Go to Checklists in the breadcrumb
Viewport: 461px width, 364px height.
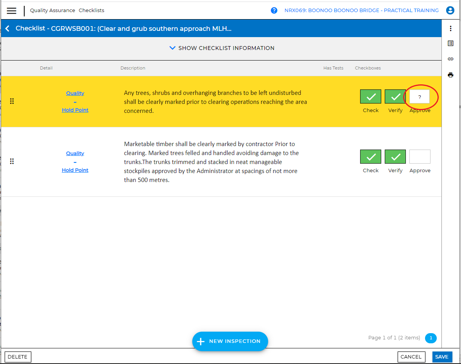pyautogui.click(x=91, y=11)
